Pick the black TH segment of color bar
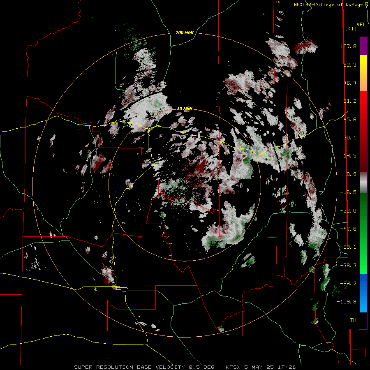The image size is (370, 370). [363, 320]
